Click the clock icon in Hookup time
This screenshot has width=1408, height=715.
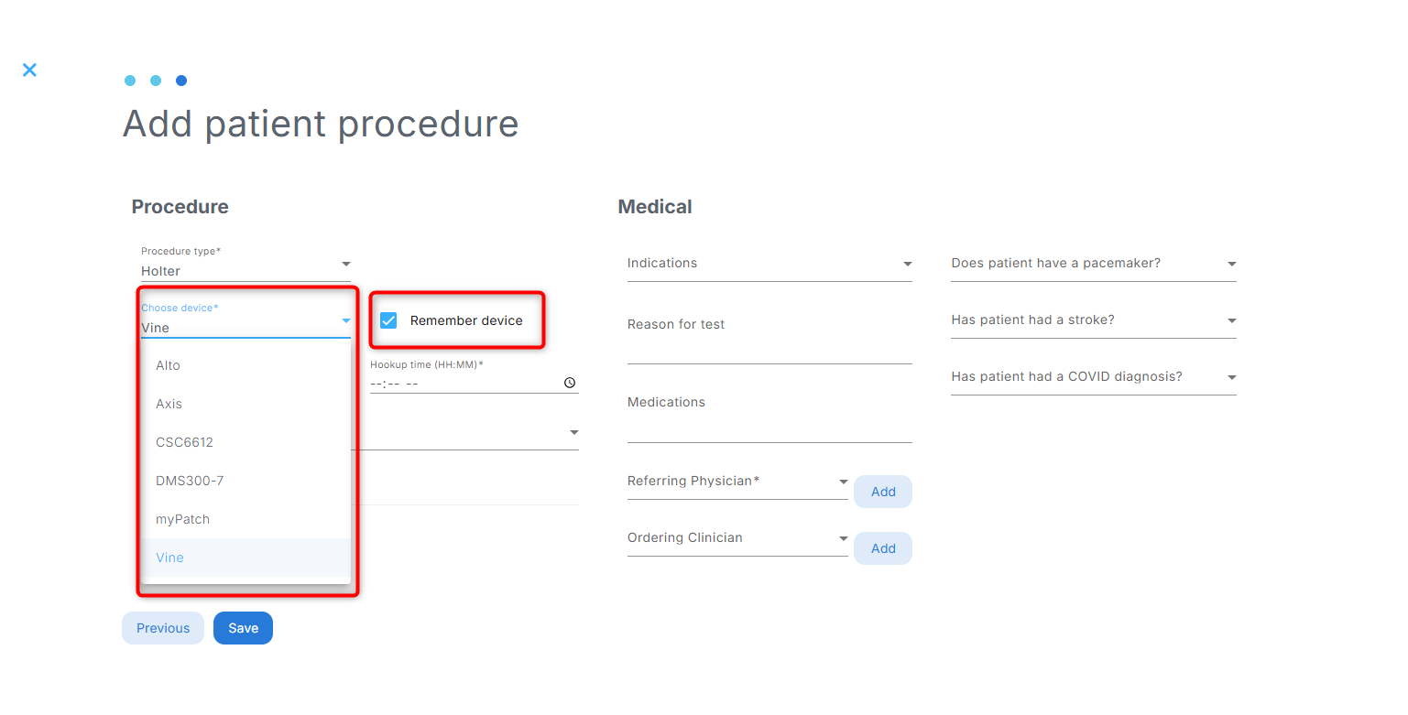(x=570, y=383)
